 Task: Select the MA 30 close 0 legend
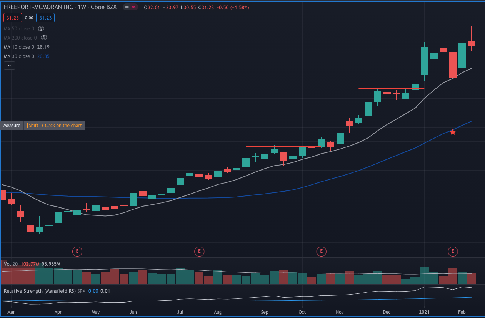[19, 56]
